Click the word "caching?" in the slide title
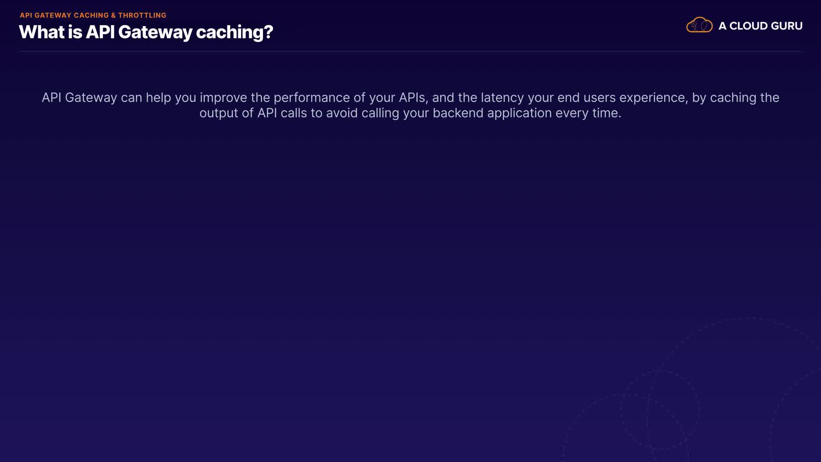 pos(234,33)
